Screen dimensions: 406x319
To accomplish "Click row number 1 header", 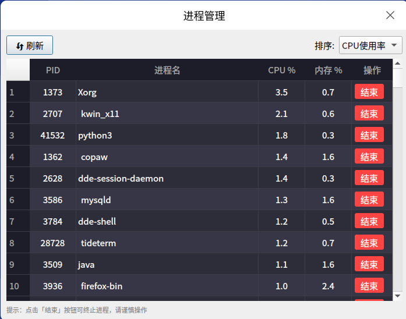I will point(18,92).
